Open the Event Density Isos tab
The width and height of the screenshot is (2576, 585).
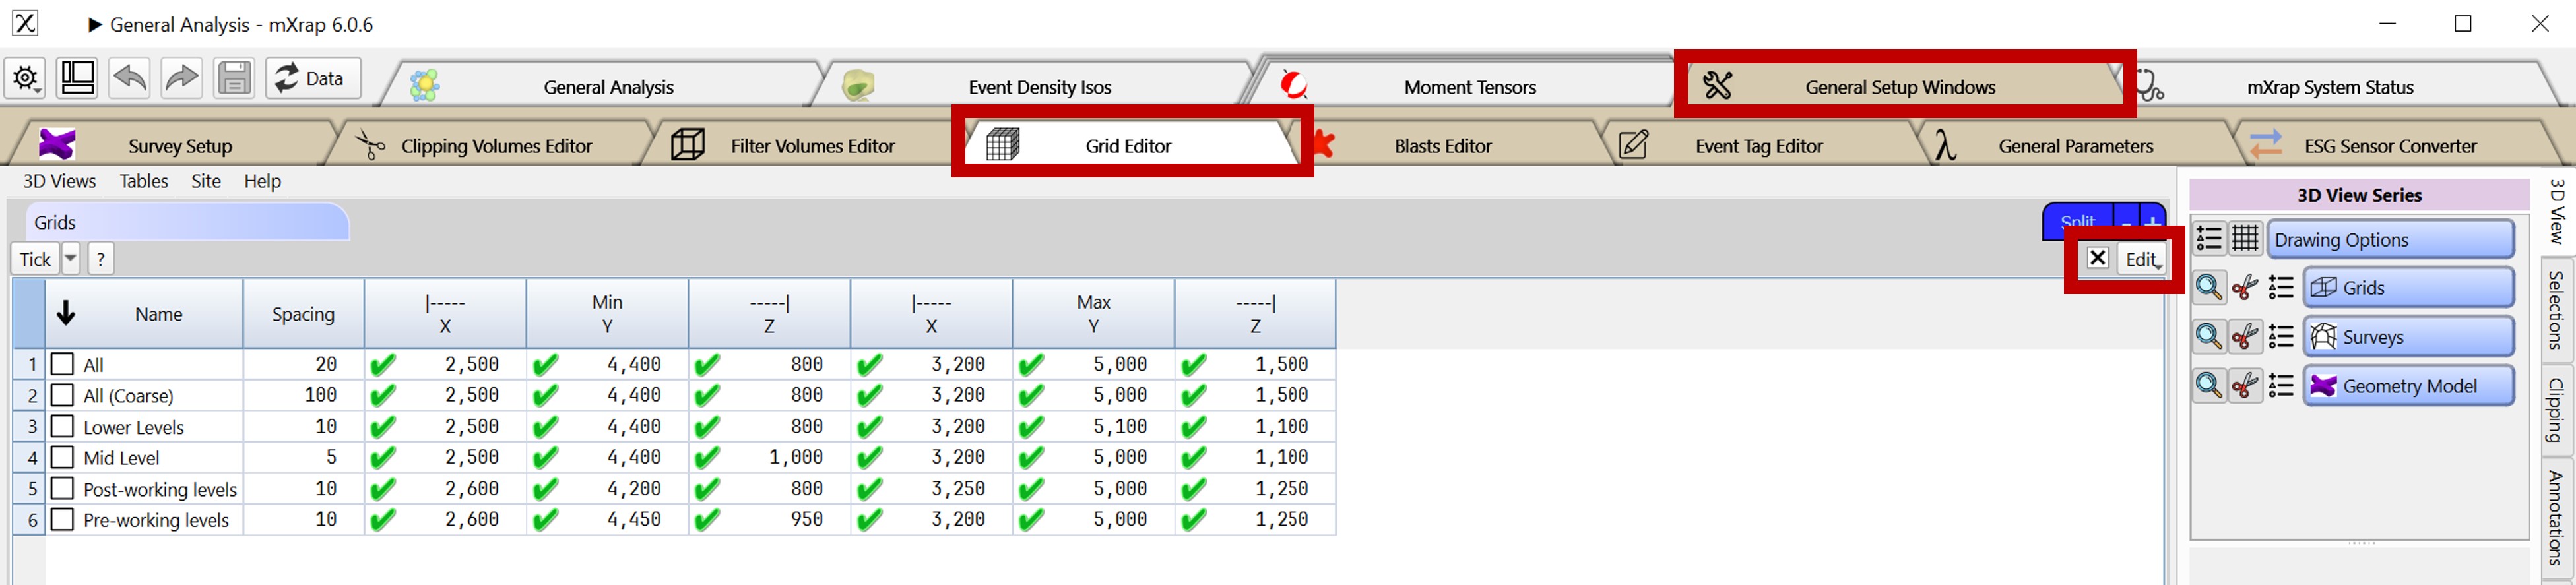1040,87
